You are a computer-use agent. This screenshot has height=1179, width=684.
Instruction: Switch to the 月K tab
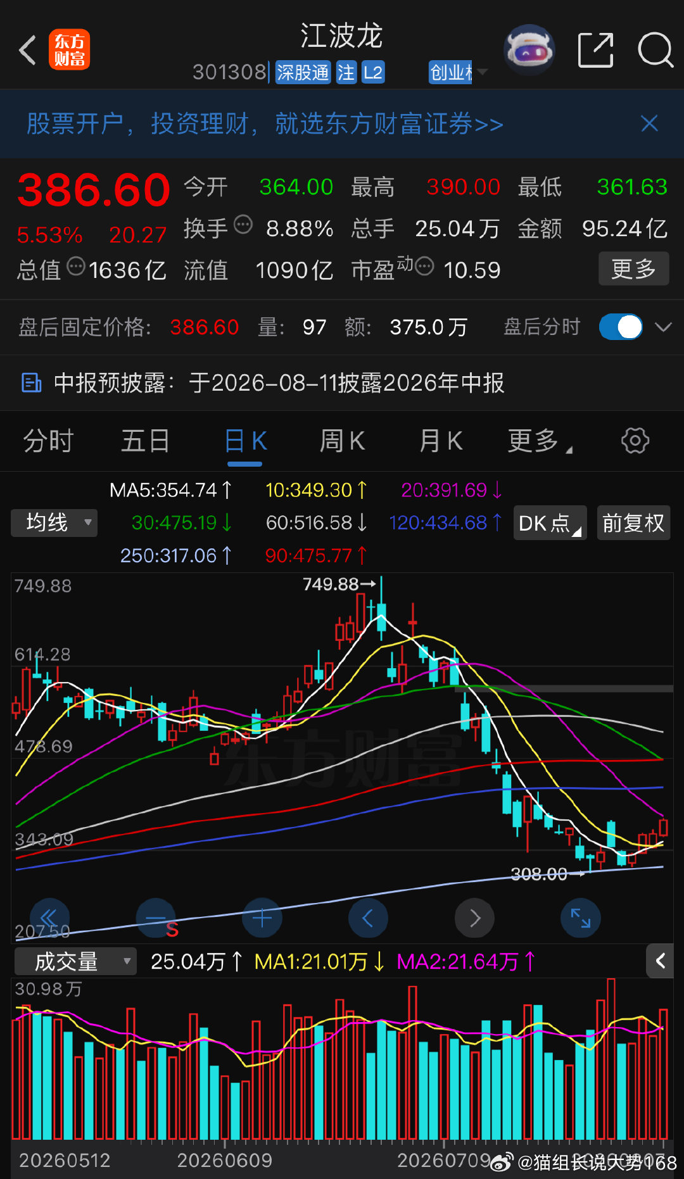[441, 441]
